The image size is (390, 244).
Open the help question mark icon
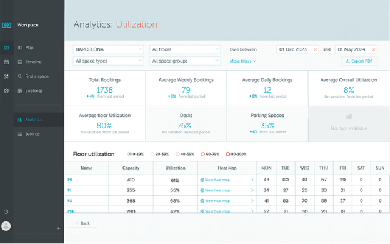click(x=6, y=211)
